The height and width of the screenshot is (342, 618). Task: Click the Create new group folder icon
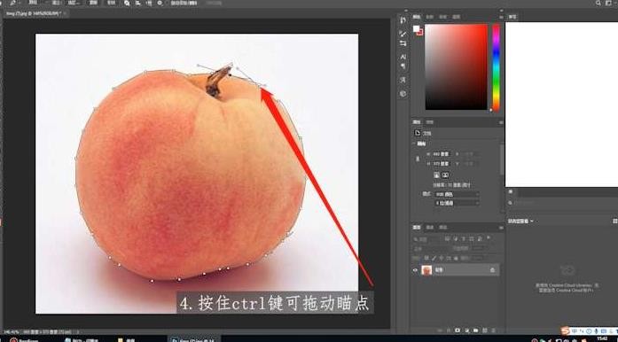(476, 330)
